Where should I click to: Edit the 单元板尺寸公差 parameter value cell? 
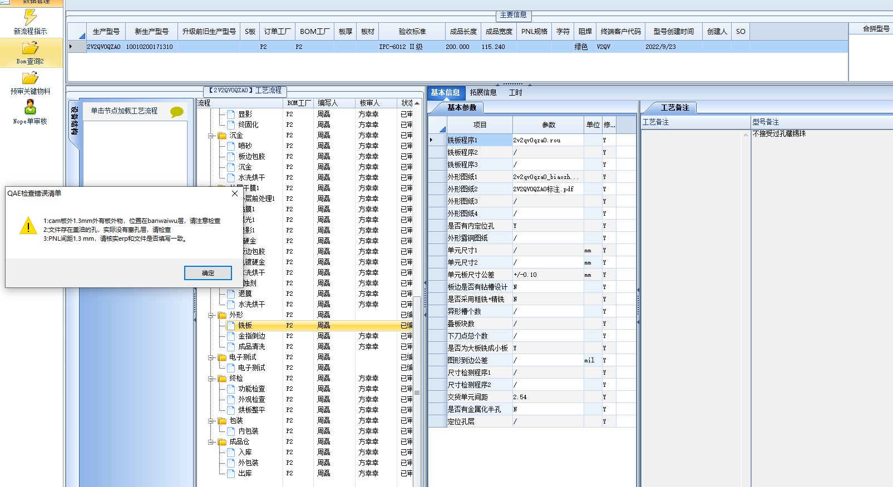548,275
